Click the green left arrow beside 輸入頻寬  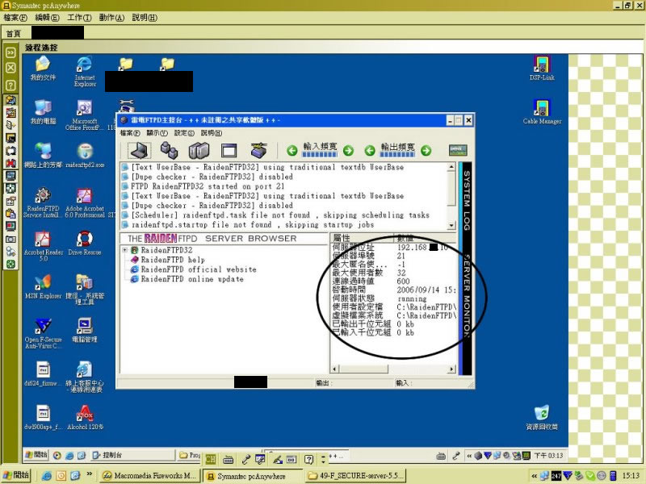(x=292, y=151)
